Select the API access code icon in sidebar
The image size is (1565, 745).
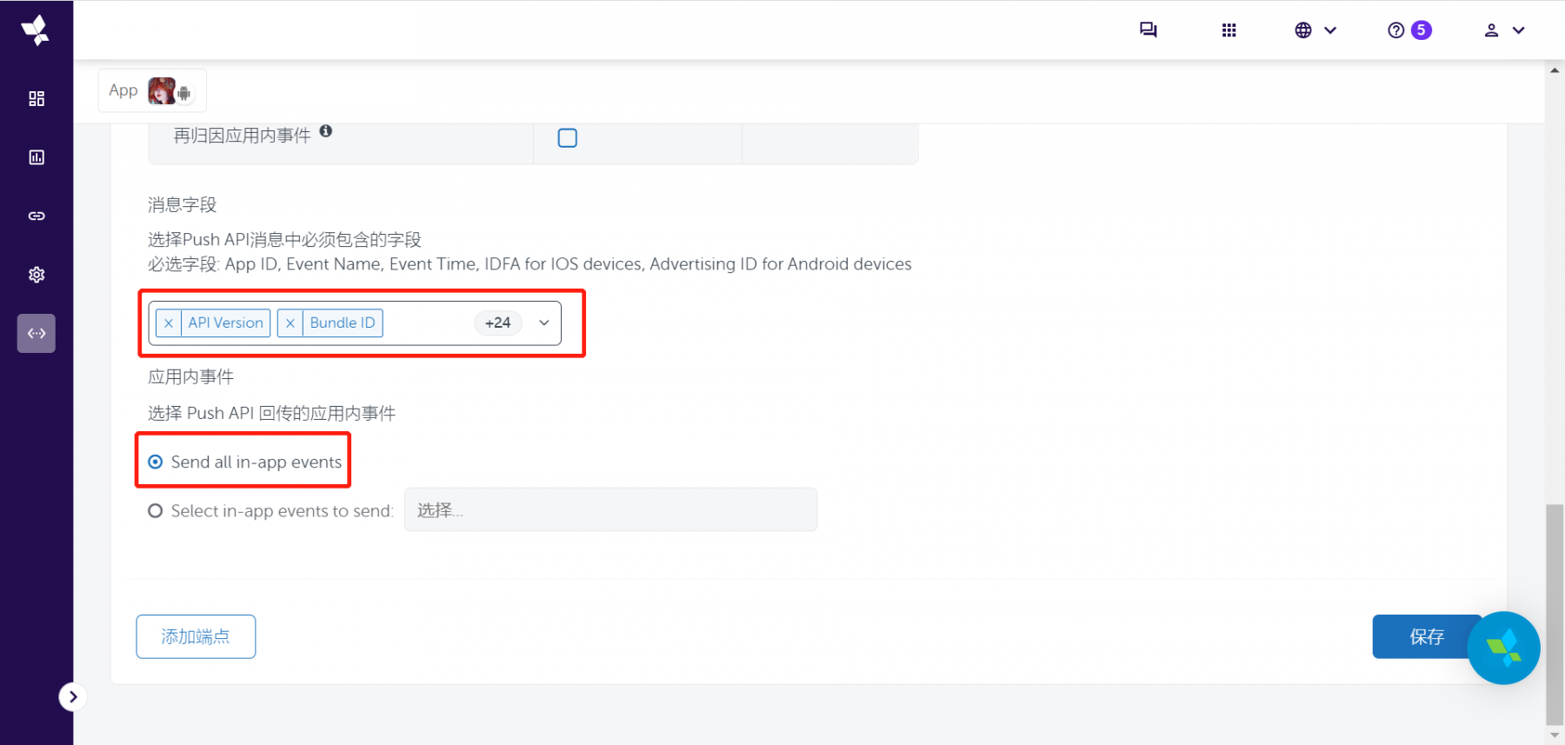pyautogui.click(x=37, y=333)
